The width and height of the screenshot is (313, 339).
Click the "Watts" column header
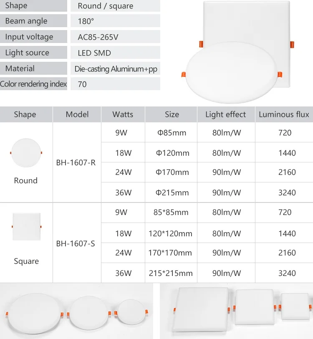pyautogui.click(x=123, y=114)
